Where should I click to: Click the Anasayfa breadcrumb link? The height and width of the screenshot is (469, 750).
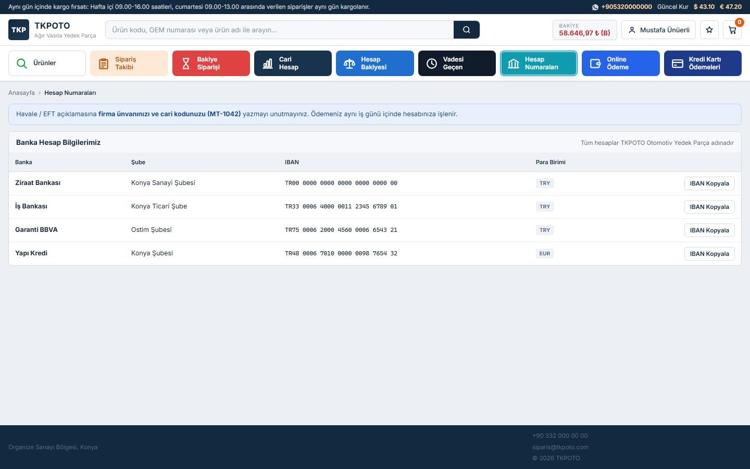21,93
